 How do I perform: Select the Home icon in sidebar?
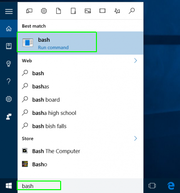click(9, 29)
